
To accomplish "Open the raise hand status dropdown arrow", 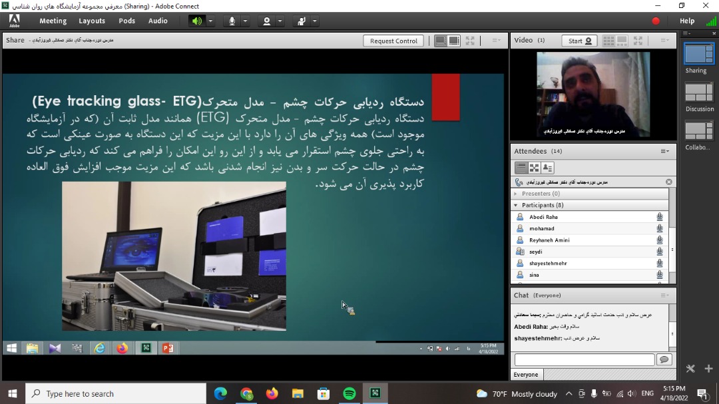I will coord(315,21).
